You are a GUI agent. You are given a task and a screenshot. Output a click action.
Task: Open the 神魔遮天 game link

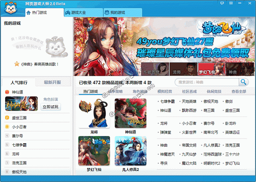[167, 154]
